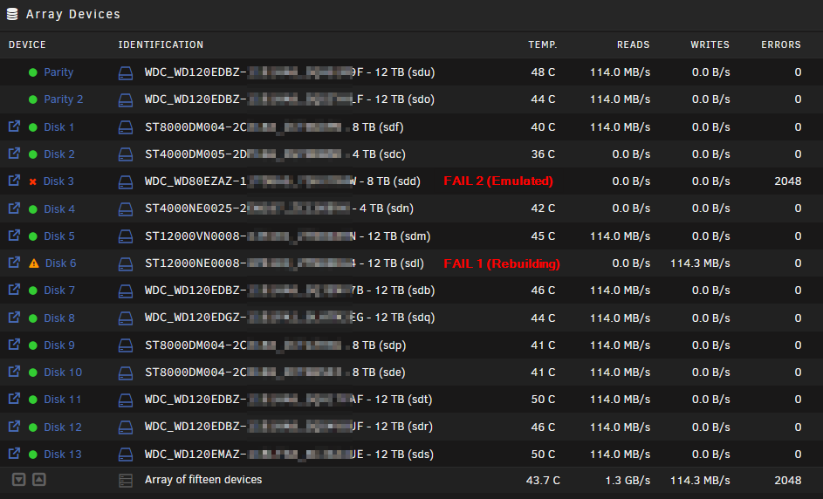Image resolution: width=823 pixels, height=499 pixels.
Task: Open Disk 10 file browser icon
Action: tap(14, 372)
